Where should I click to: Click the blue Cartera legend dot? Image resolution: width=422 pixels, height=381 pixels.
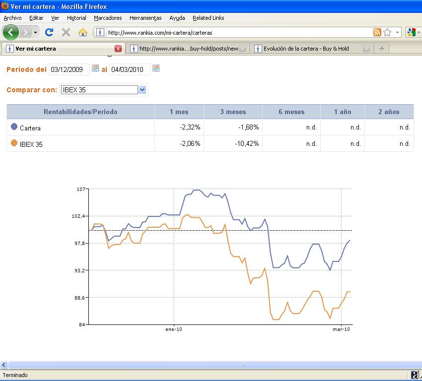(14, 127)
